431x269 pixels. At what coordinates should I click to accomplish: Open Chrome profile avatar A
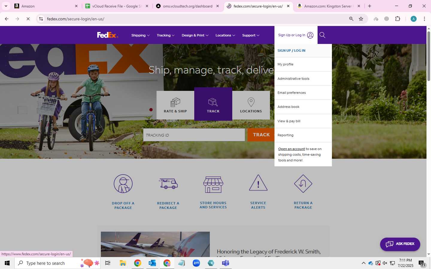pyautogui.click(x=414, y=19)
